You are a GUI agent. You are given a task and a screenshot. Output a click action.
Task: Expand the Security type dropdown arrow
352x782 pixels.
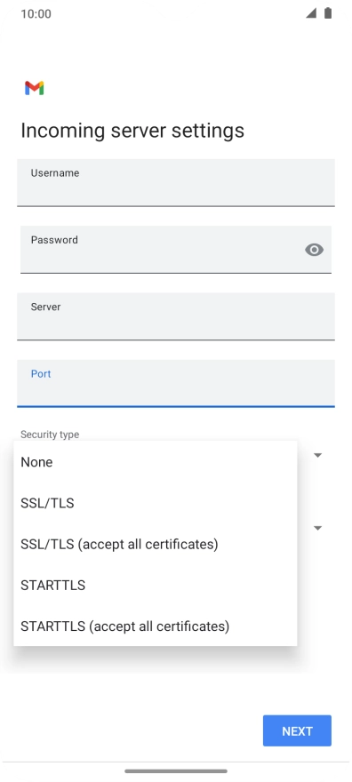pyautogui.click(x=317, y=455)
